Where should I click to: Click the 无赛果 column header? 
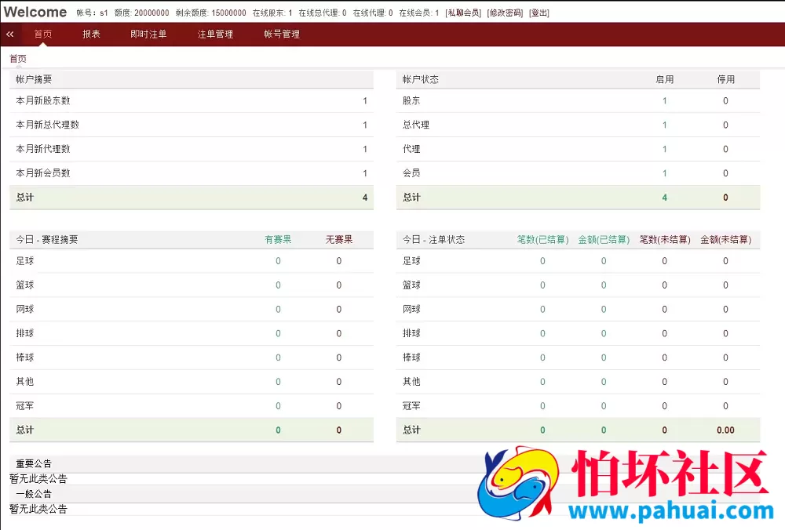[x=339, y=239]
